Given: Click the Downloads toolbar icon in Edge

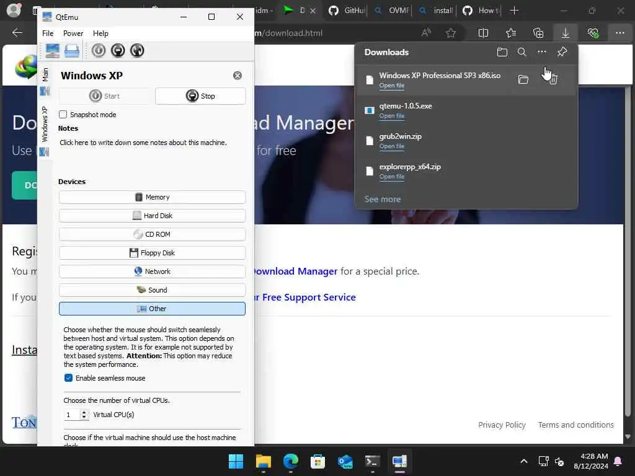Looking at the screenshot, I should [x=566, y=33].
